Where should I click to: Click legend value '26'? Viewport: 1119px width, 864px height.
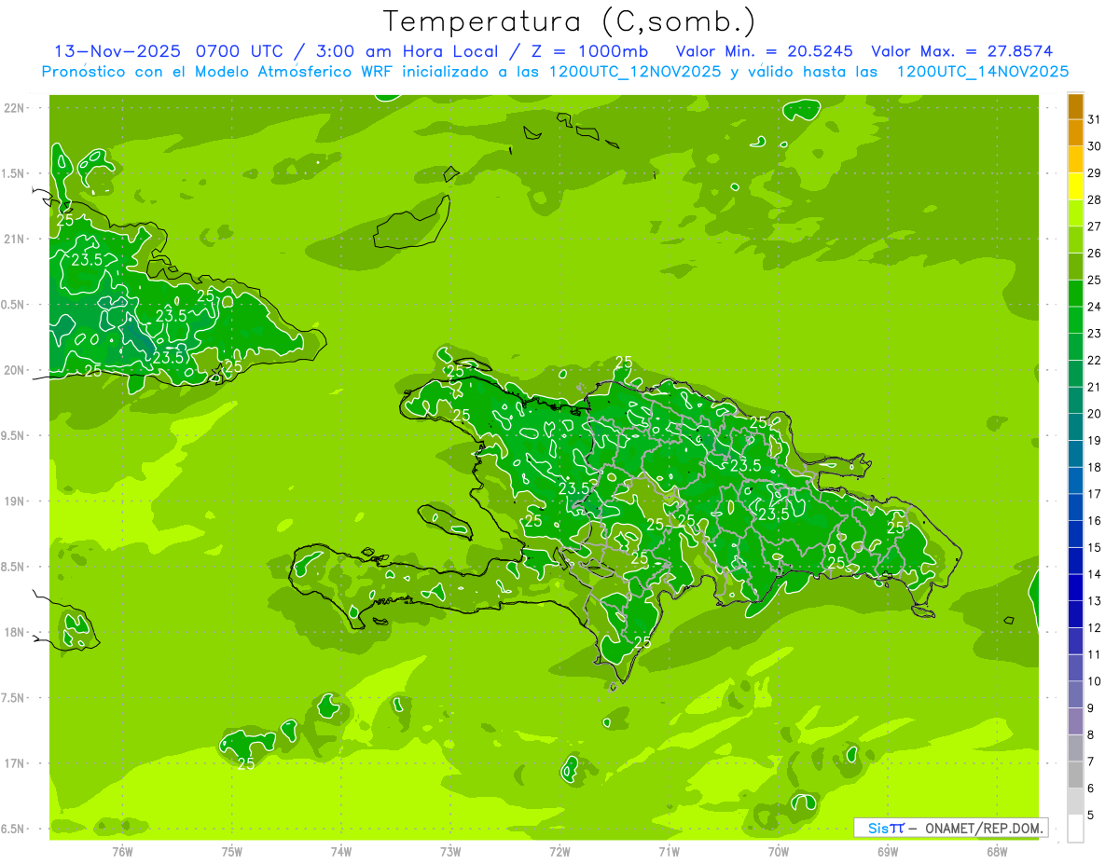(x=1095, y=254)
